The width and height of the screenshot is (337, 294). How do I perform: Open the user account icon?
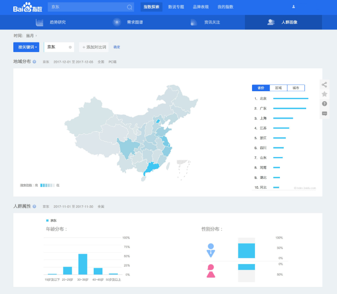click(293, 7)
